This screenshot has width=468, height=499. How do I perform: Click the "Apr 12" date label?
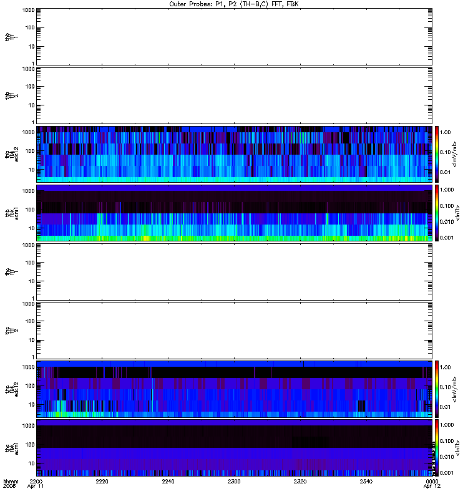tap(432, 487)
